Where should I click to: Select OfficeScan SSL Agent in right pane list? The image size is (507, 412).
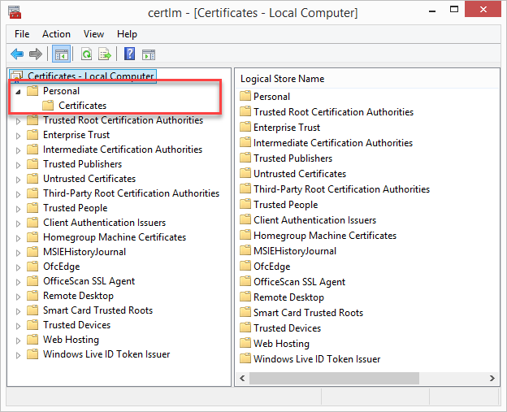point(299,282)
